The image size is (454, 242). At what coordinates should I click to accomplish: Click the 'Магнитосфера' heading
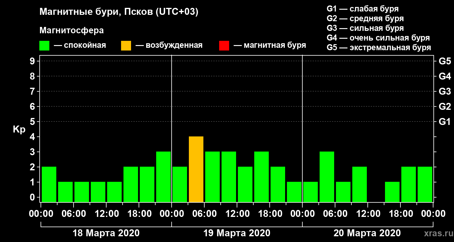click(x=71, y=31)
